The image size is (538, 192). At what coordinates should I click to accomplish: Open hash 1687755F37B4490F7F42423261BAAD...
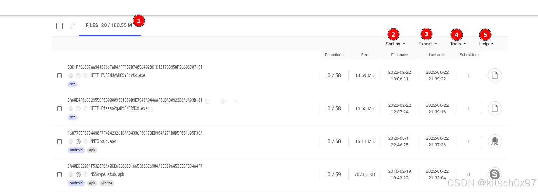tap(135, 133)
